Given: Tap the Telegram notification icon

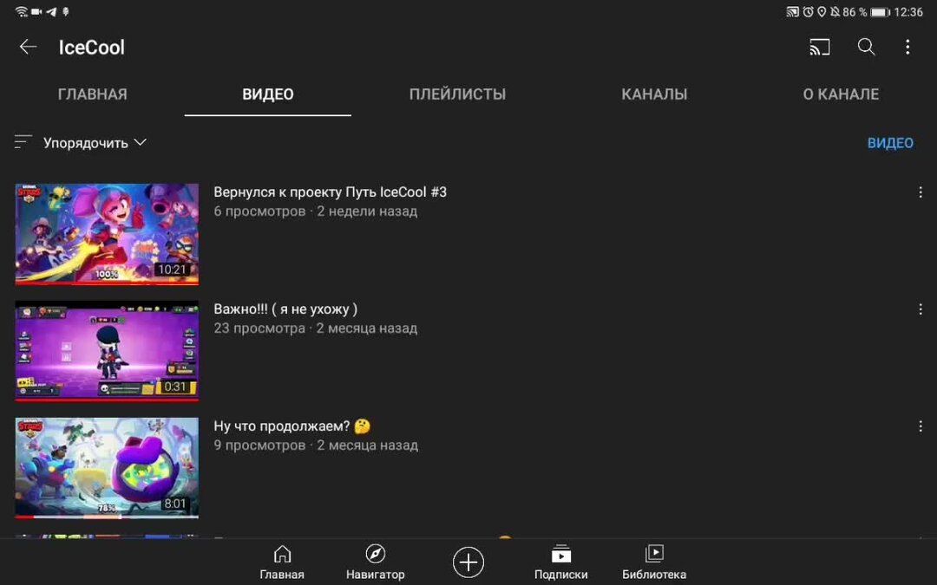Looking at the screenshot, I should tap(51, 11).
